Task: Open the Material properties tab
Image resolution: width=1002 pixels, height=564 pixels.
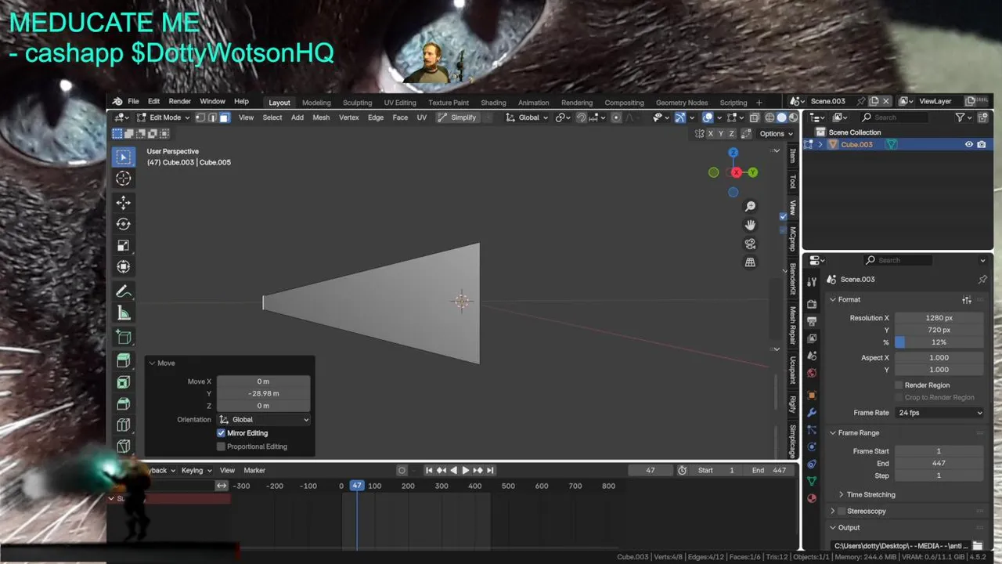Action: [812, 498]
